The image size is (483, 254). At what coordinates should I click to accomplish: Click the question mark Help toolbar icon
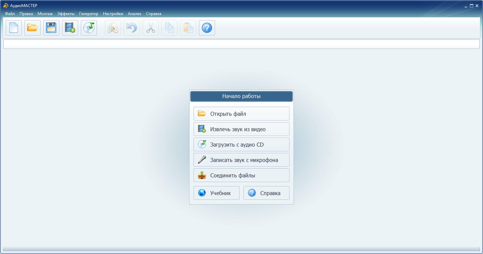point(207,28)
